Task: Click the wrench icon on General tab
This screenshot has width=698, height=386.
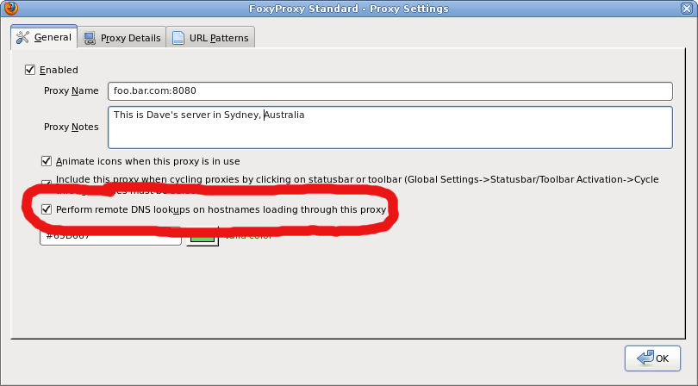Action: pos(22,37)
